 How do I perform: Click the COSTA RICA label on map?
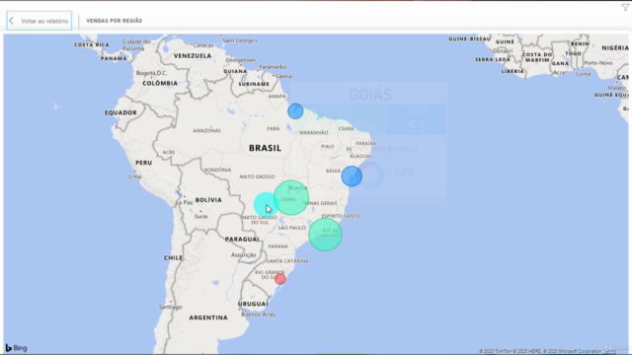tap(92, 44)
